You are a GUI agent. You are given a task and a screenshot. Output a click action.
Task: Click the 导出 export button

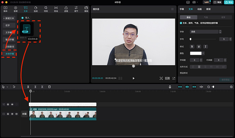coord(229,2)
